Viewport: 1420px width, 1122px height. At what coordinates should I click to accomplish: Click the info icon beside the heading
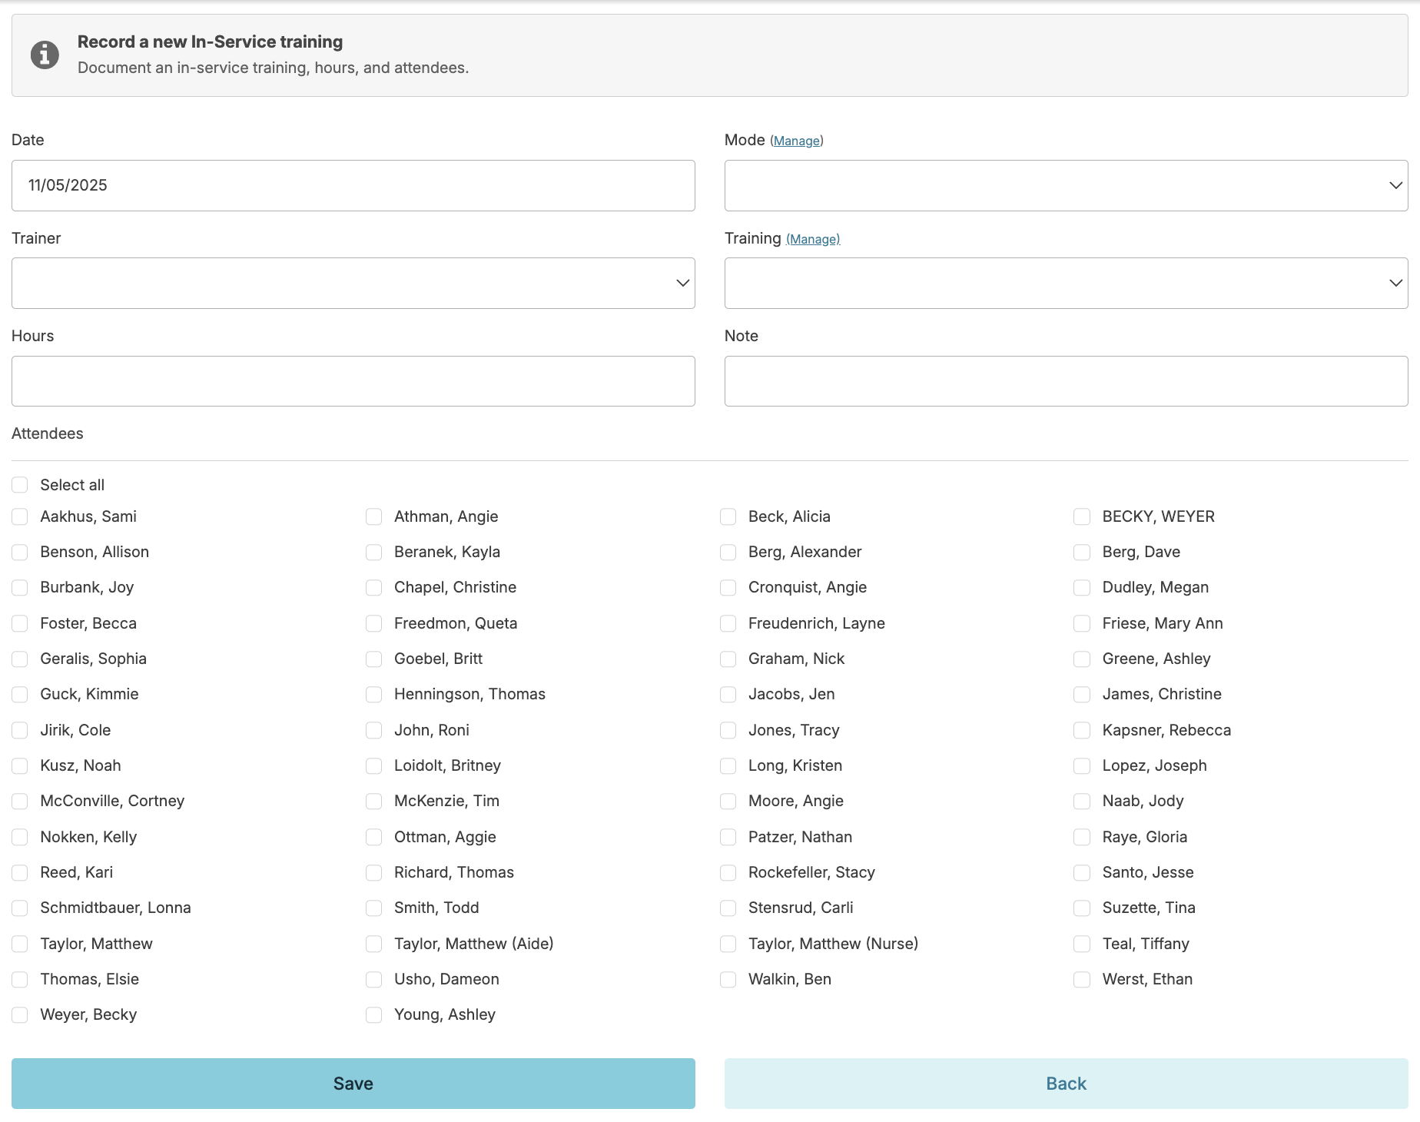tap(45, 55)
